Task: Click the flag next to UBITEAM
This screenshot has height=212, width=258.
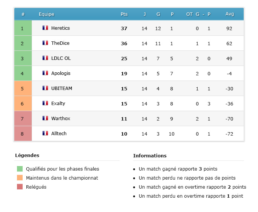Action: (x=45, y=88)
